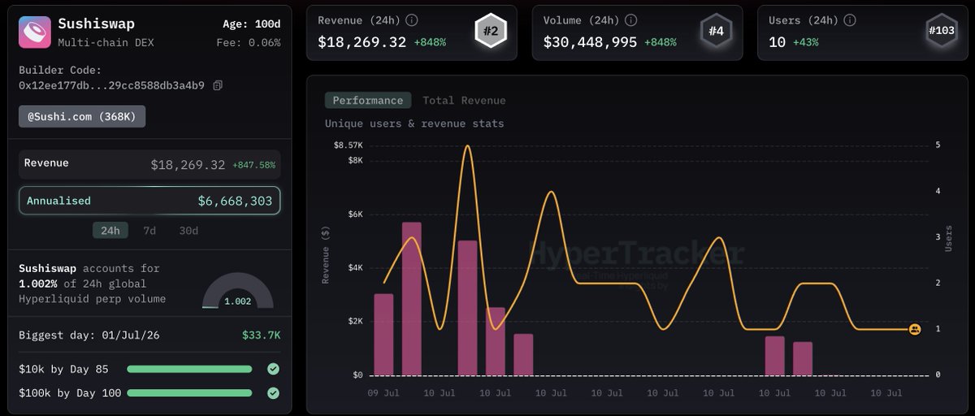Viewport: 975px width, 416px height.
Task: Open the @Sushi.com (368K) link
Action: [82, 117]
